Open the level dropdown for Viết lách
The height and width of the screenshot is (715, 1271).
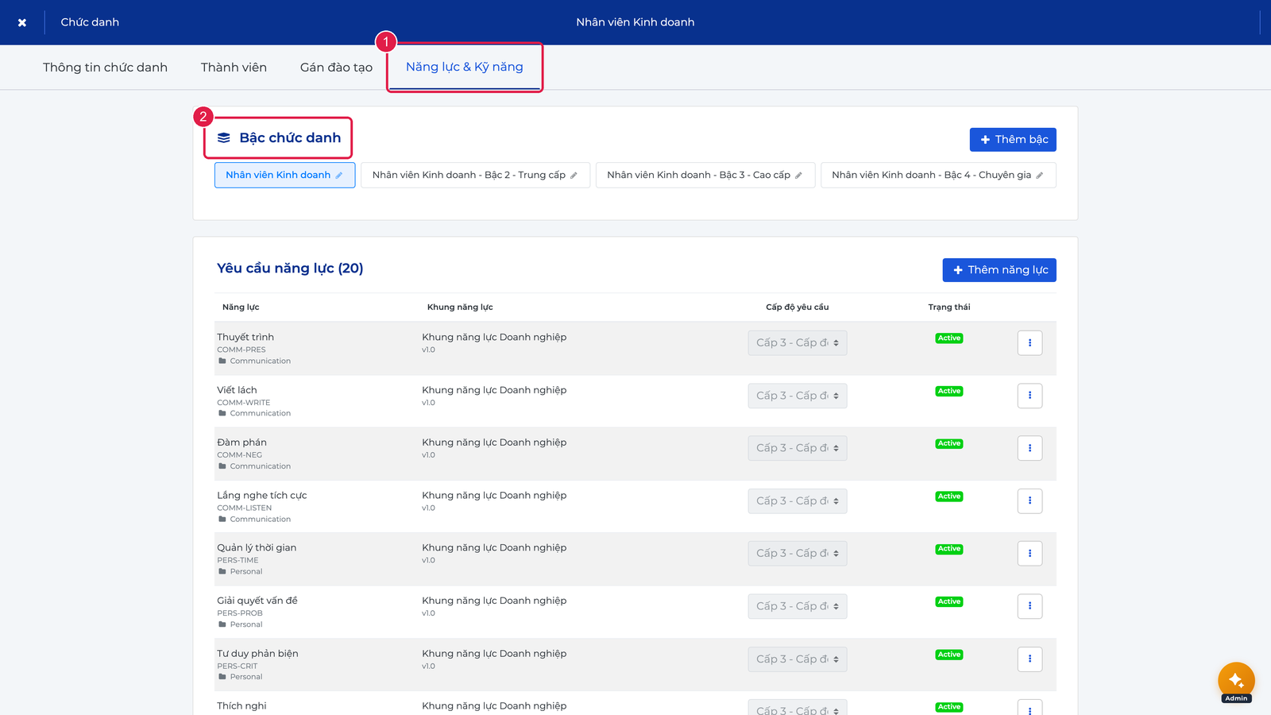[x=798, y=396]
